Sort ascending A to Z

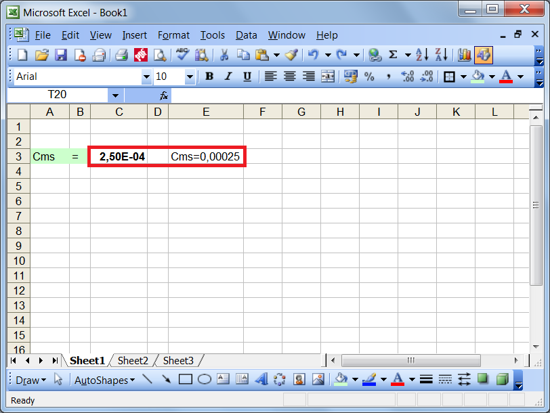[x=422, y=55]
